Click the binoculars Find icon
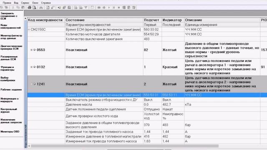This screenshot has height=150, width=267. 41,7
